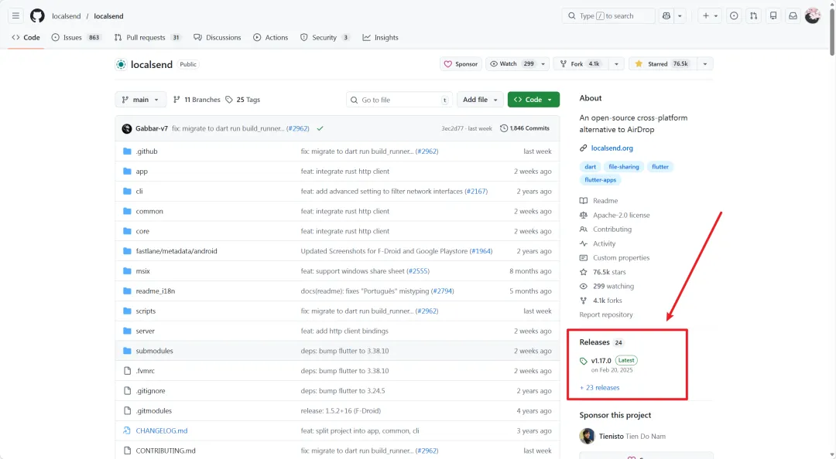Open the Discussions tab
This screenshot has width=836, height=459.
217,37
